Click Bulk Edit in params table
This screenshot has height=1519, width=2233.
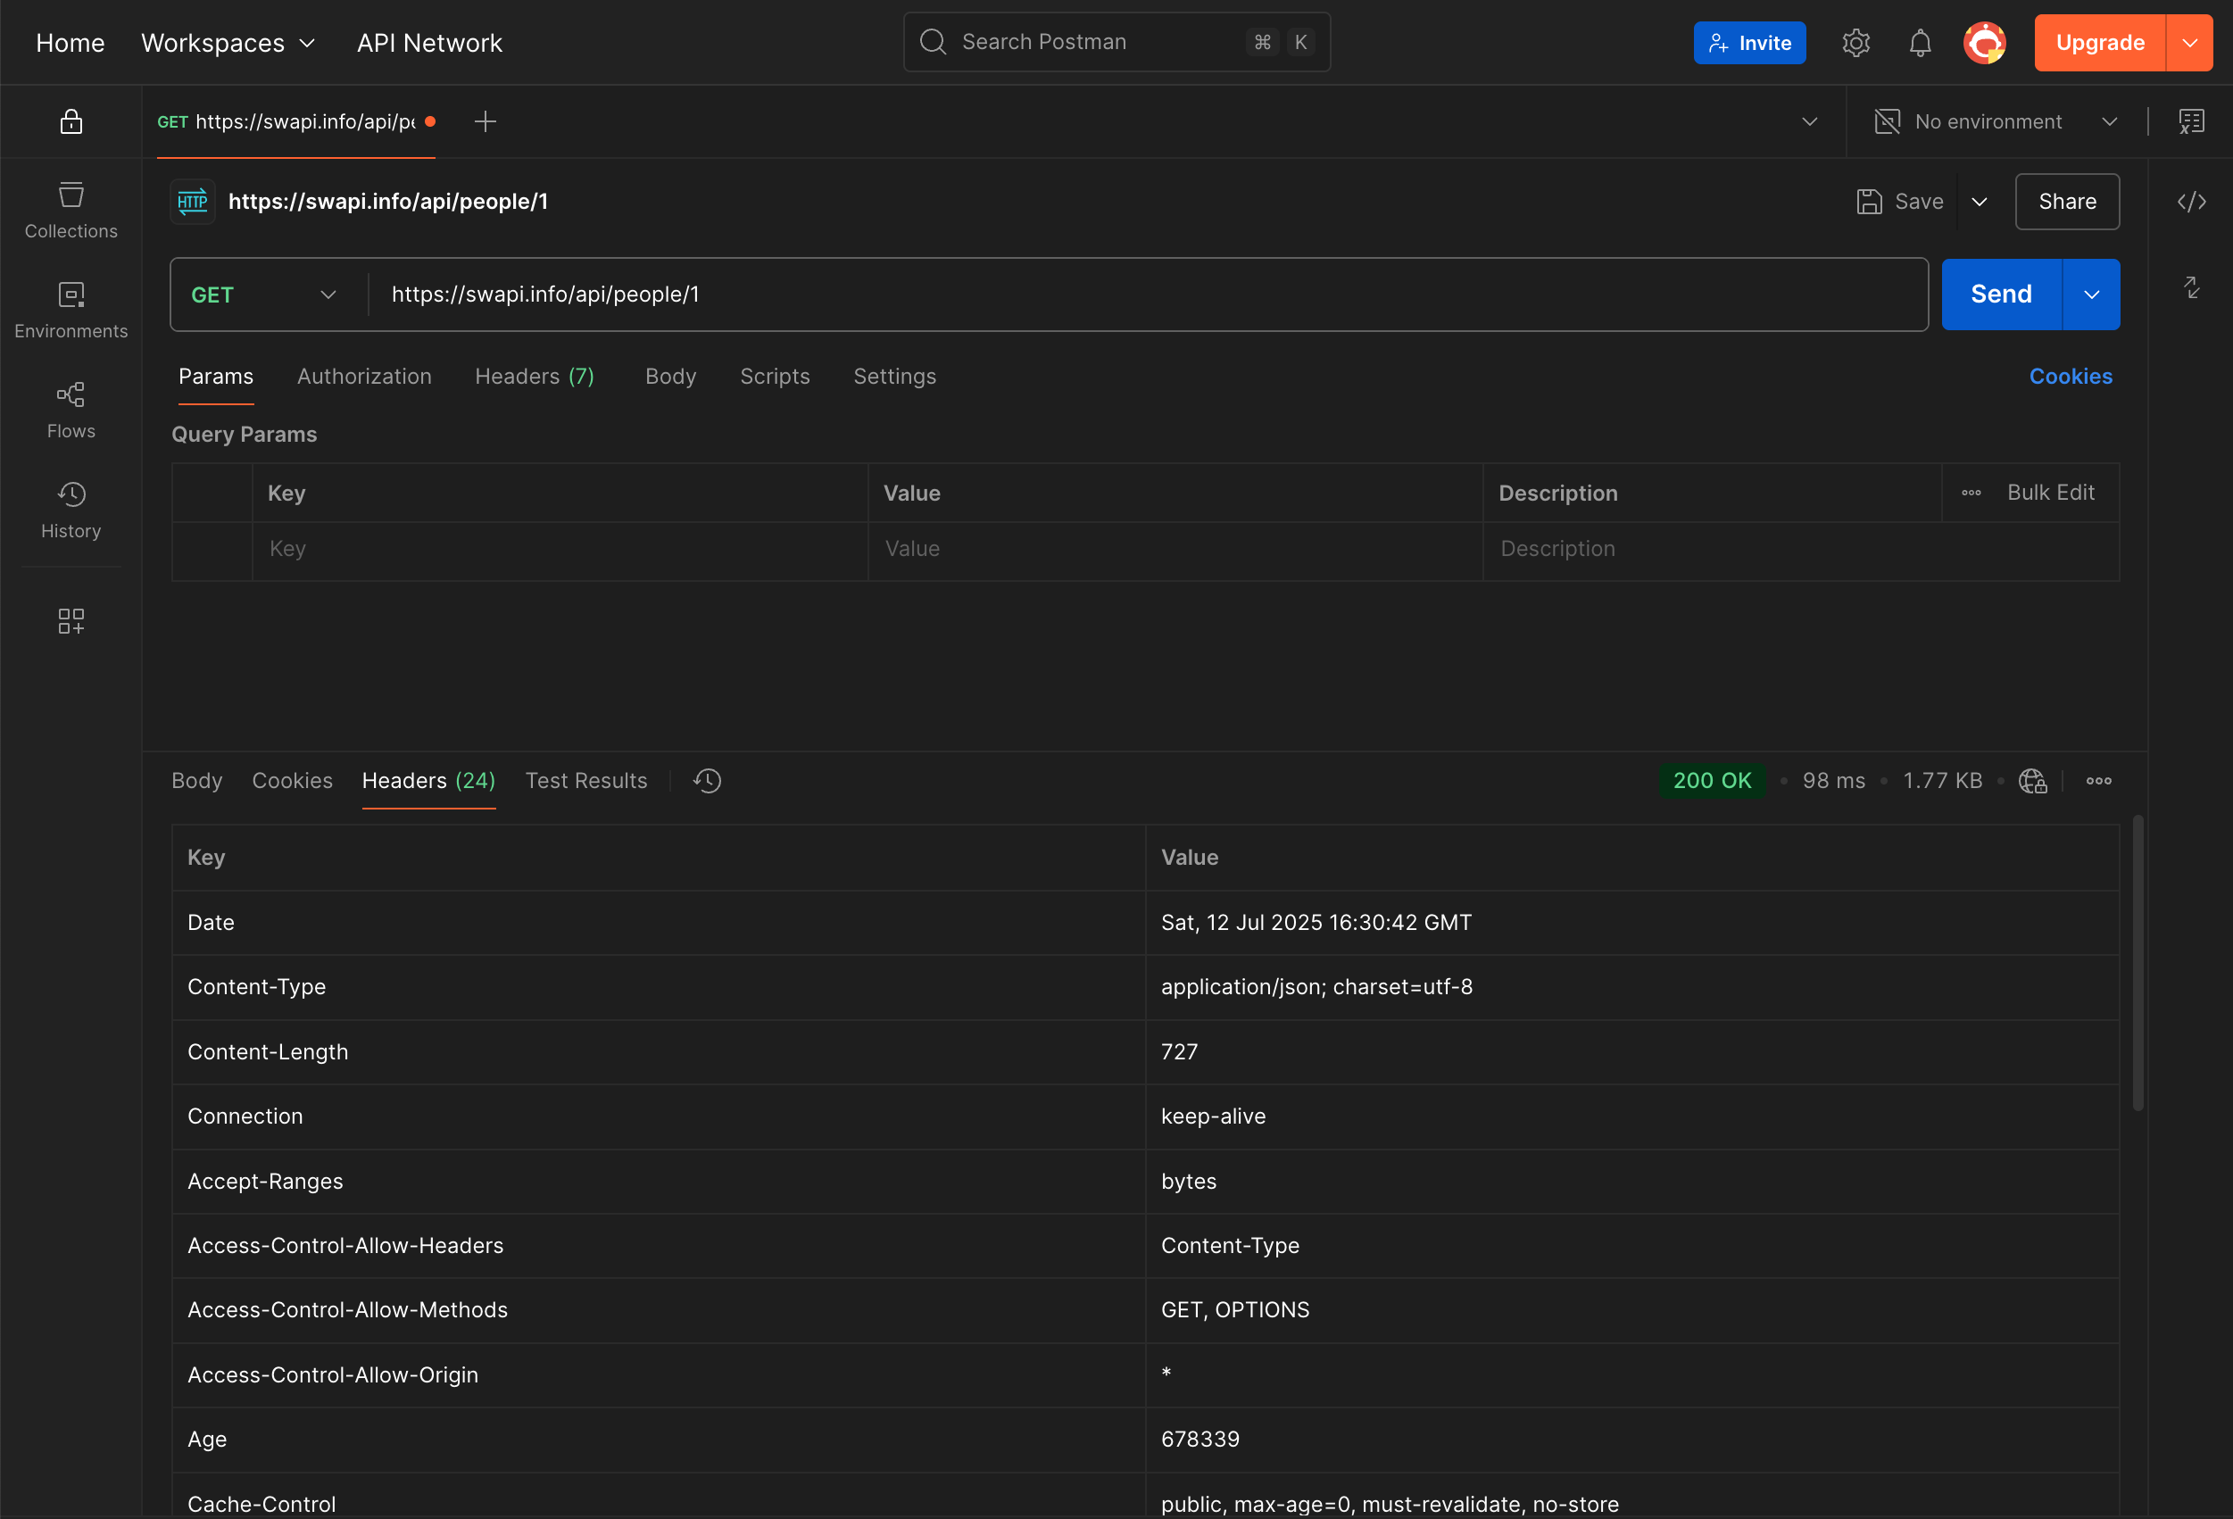pyautogui.click(x=2050, y=492)
